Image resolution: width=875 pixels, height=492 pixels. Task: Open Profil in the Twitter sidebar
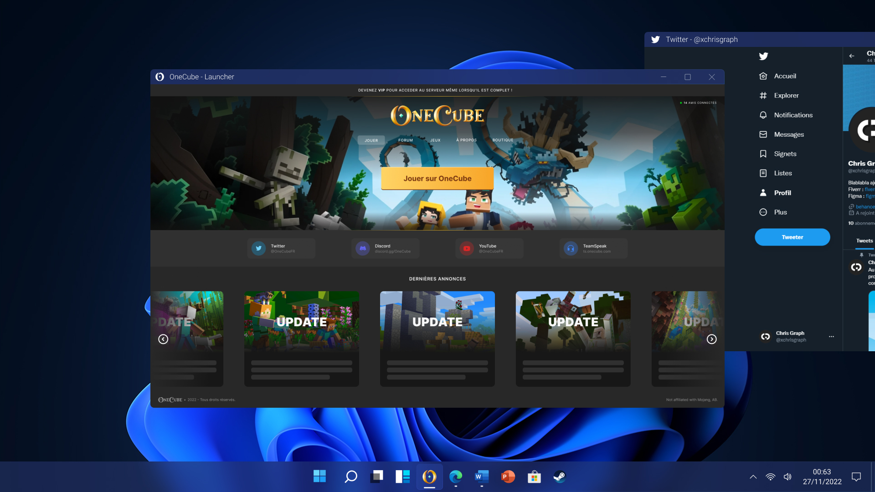click(x=782, y=192)
